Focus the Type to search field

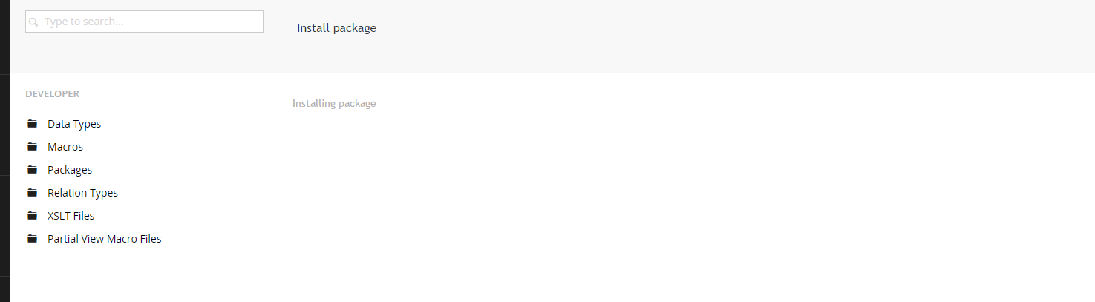[x=144, y=22]
